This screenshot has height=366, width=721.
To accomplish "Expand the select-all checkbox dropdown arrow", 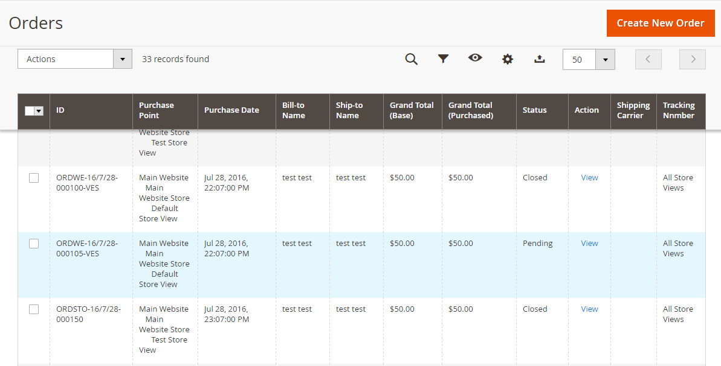I will [x=40, y=110].
